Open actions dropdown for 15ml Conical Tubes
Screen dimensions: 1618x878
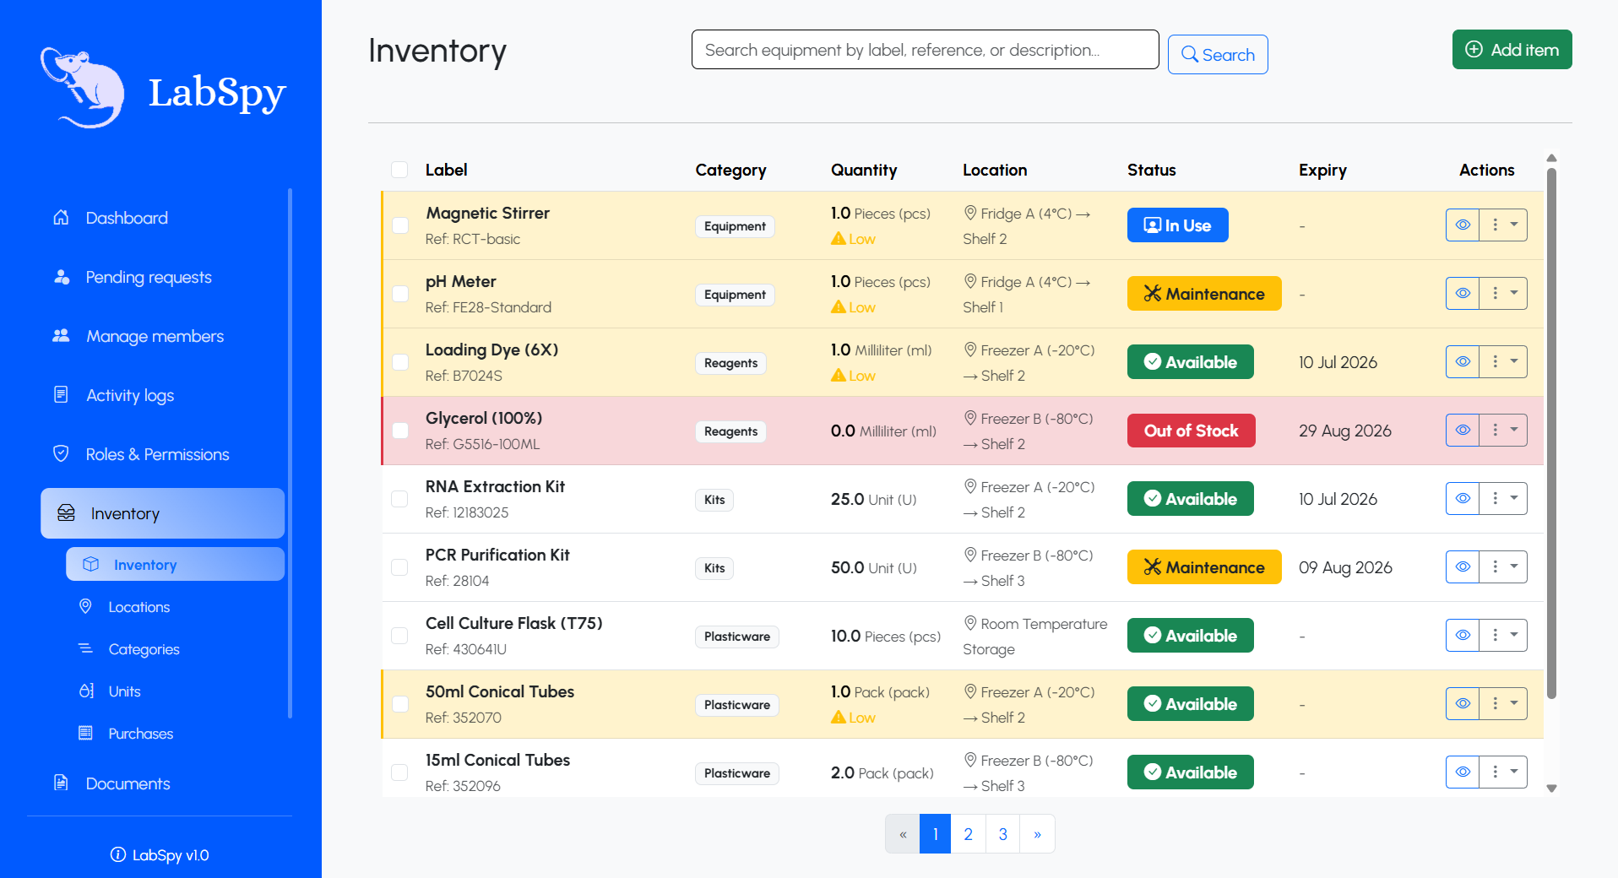pos(1503,772)
